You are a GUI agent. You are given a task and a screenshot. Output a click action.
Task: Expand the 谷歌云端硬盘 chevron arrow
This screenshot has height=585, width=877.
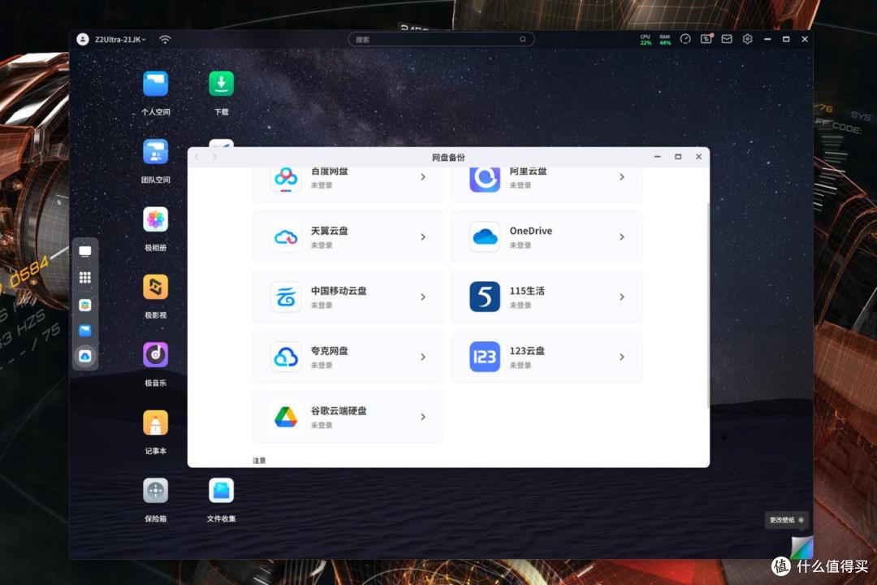coord(423,417)
